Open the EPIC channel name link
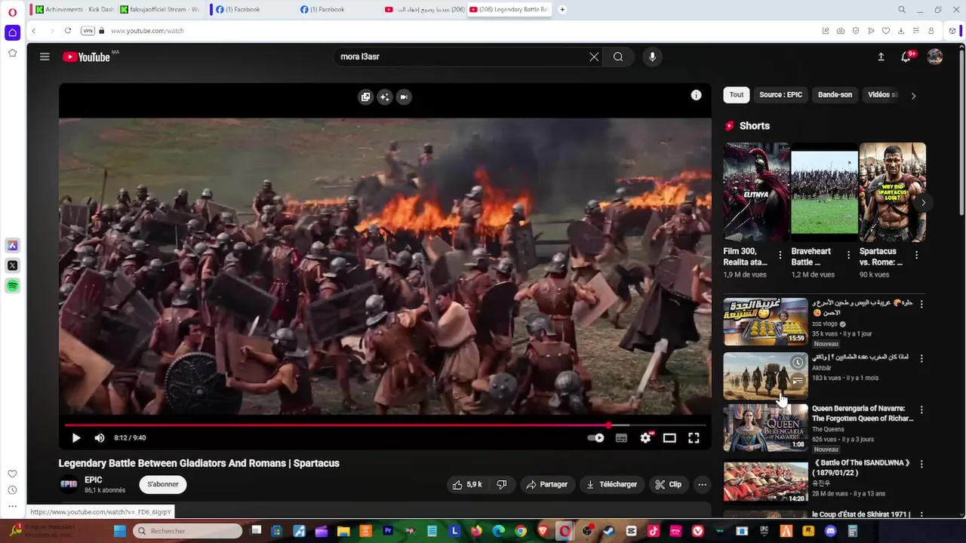The image size is (966, 543). pyautogui.click(x=94, y=480)
